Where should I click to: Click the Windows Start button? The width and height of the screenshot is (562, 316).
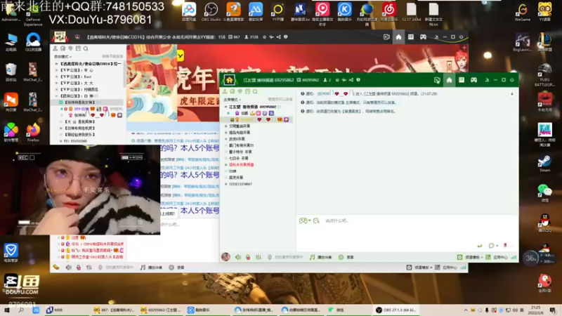click(x=7, y=310)
